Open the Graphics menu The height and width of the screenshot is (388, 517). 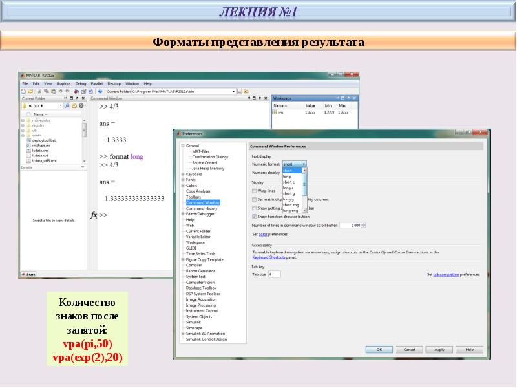(63, 83)
